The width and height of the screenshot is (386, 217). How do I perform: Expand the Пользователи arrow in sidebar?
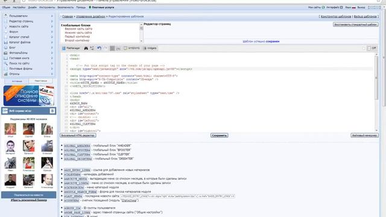pyautogui.click(x=52, y=16)
